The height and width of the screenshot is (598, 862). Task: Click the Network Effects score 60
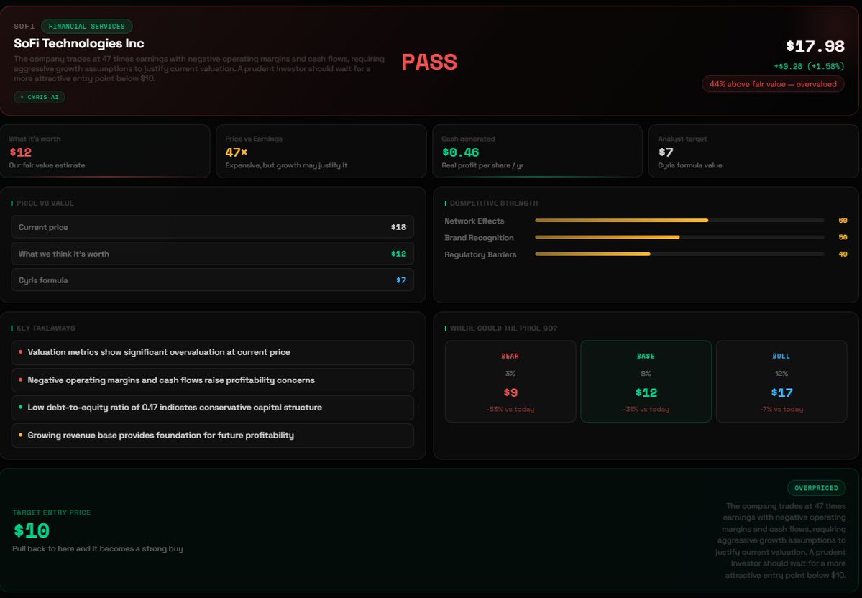843,221
